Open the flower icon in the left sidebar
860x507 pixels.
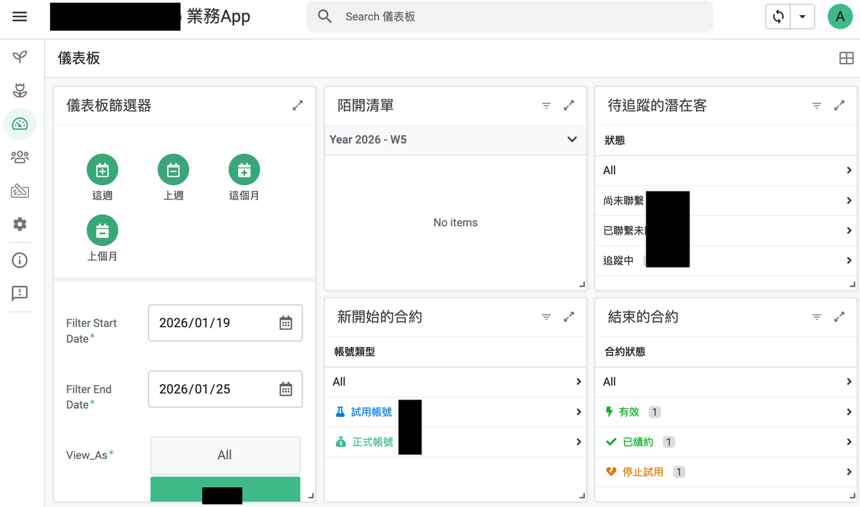[x=19, y=90]
